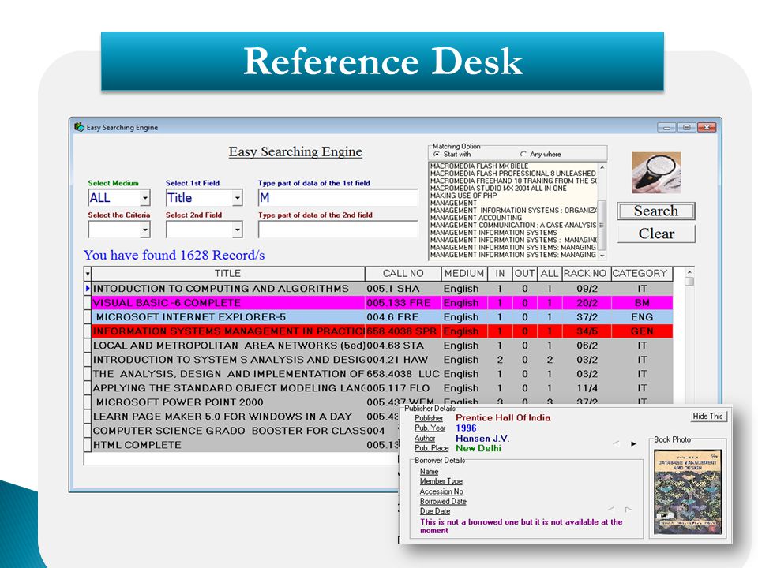The width and height of the screenshot is (758, 568).
Task: Click the Hide This button
Action: [x=707, y=417]
